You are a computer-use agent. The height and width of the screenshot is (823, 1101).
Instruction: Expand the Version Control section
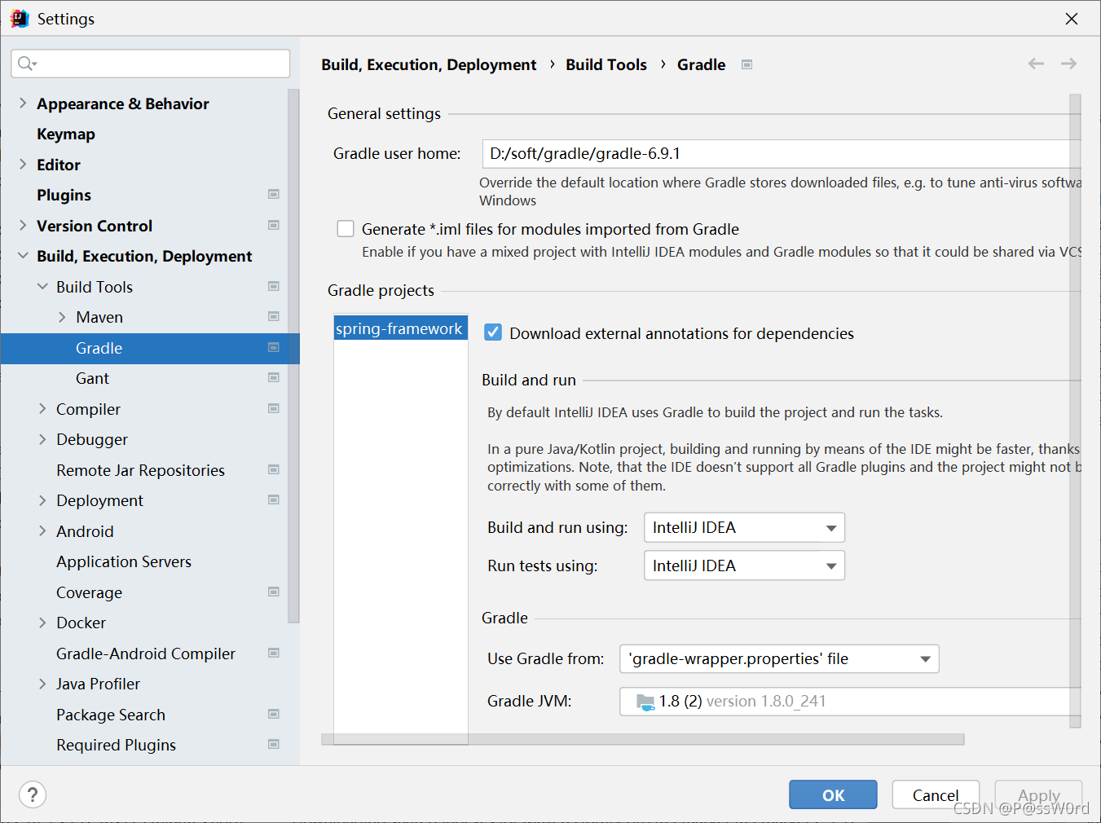pyautogui.click(x=23, y=226)
